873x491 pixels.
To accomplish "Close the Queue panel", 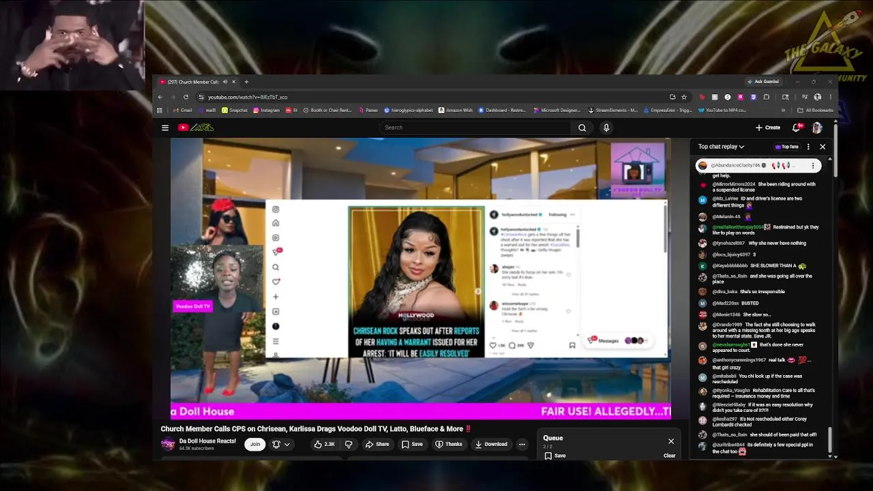I will (671, 441).
